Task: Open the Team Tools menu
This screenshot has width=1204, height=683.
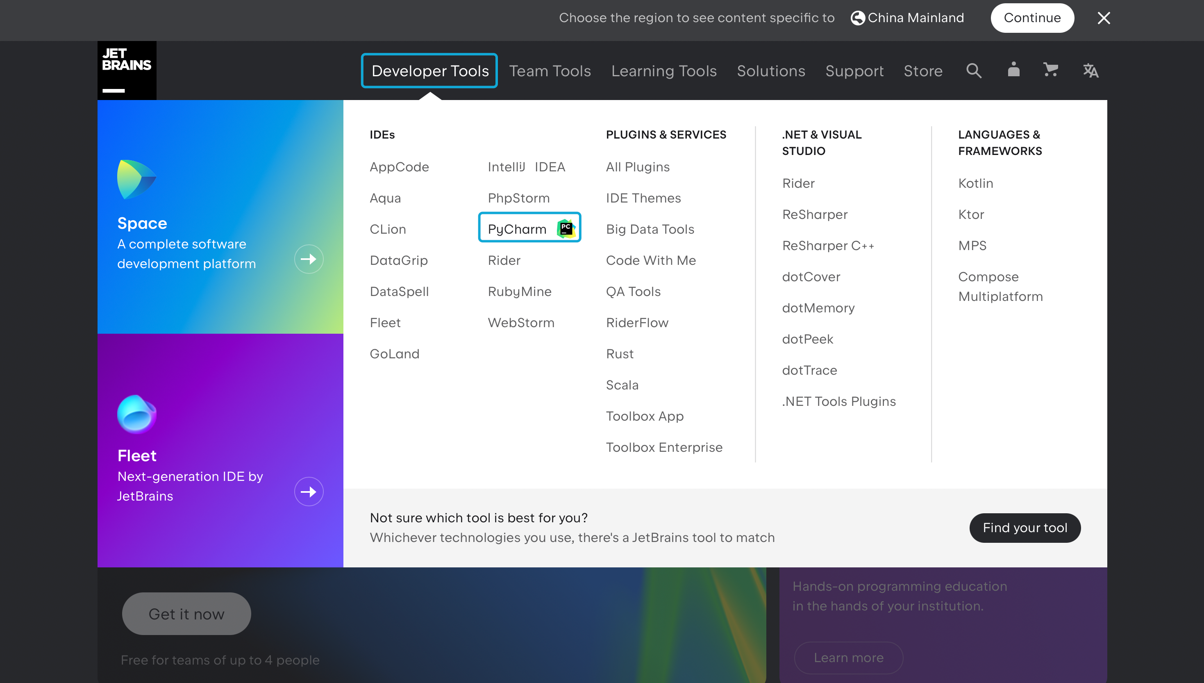Action: [x=550, y=71]
